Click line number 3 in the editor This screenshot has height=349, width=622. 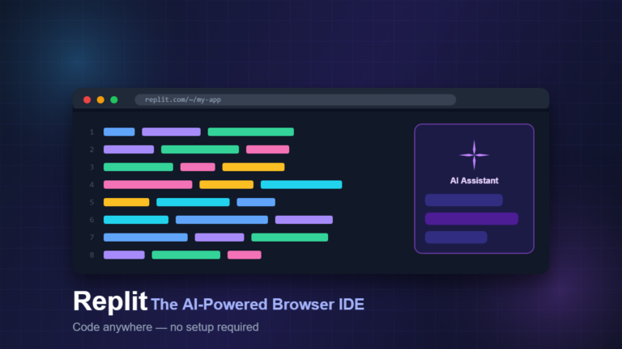click(92, 167)
